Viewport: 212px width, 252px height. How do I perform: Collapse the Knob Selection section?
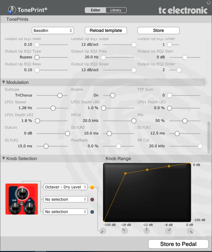pos(3,158)
